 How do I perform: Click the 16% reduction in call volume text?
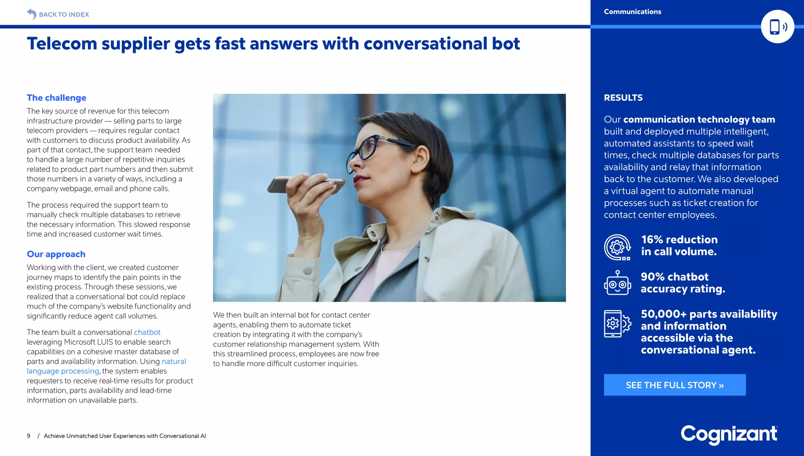point(679,245)
